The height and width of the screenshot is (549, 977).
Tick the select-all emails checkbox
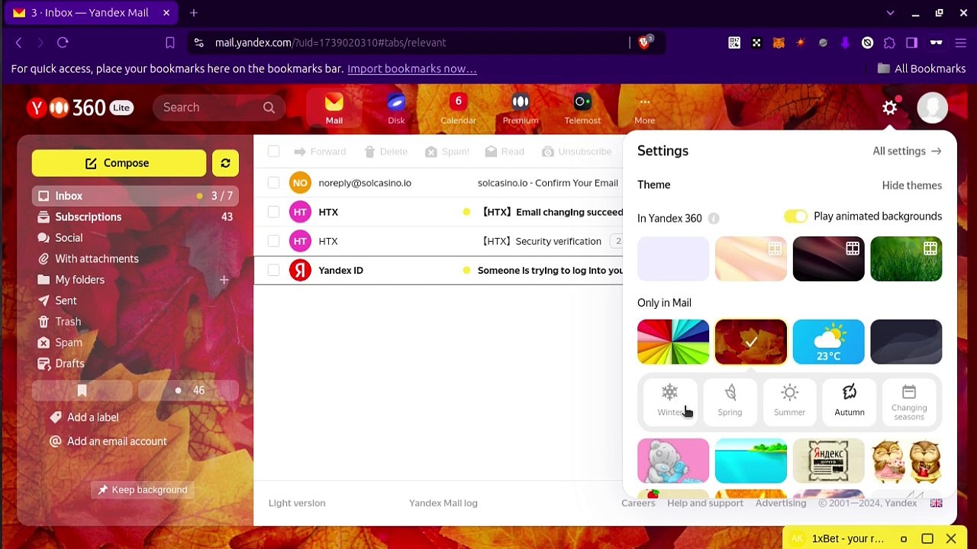click(273, 152)
